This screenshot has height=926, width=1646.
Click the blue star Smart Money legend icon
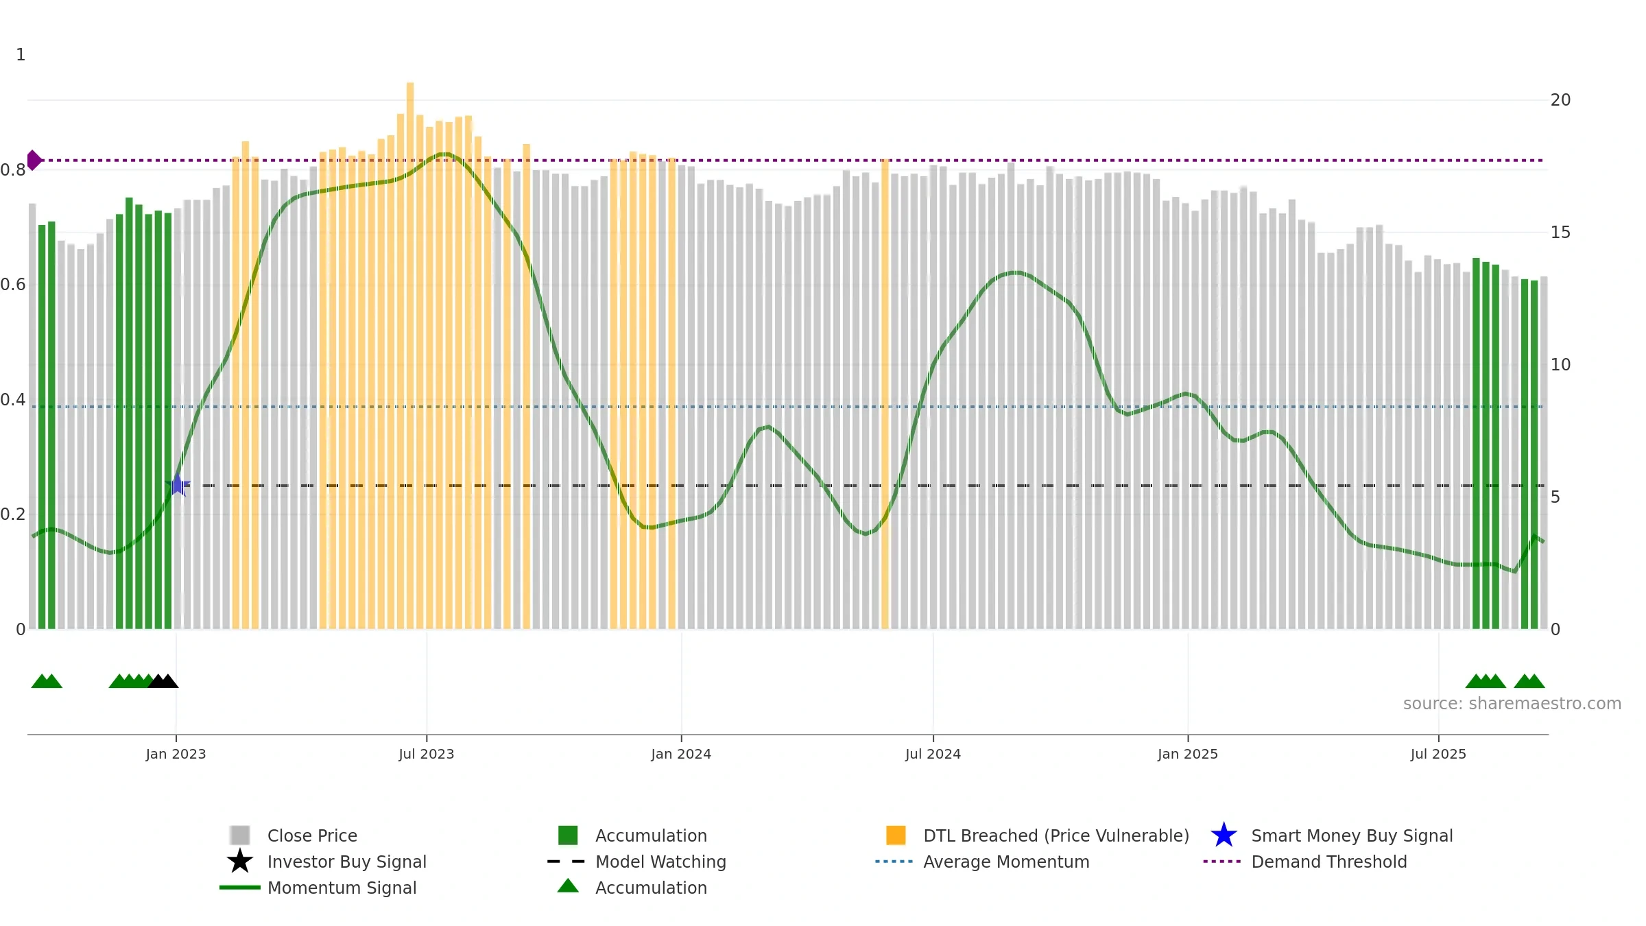pos(1224,835)
